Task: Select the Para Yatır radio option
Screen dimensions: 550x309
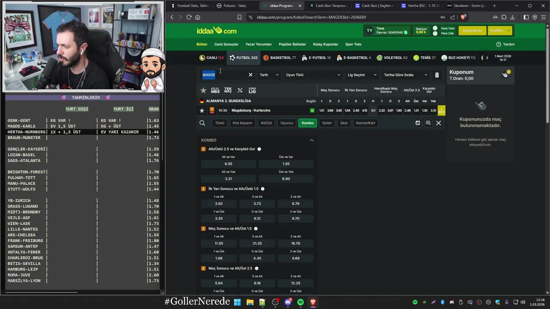Action: tap(435, 28)
